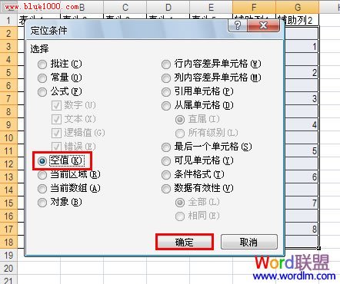Viewport: 340px width, 284px height.
Task: Select the 公式(F) radio option
Action: (x=59, y=91)
